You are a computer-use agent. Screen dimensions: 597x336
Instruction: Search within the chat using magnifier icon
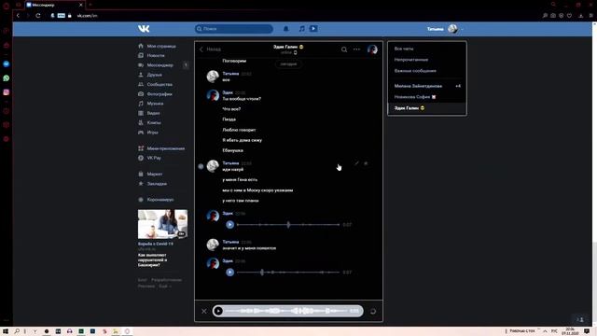[x=344, y=49]
